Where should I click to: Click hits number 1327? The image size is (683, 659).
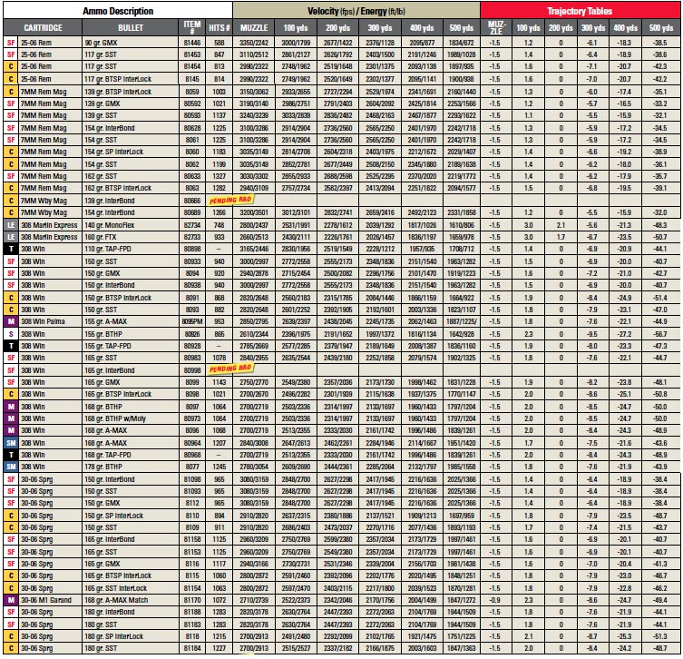pos(220,176)
